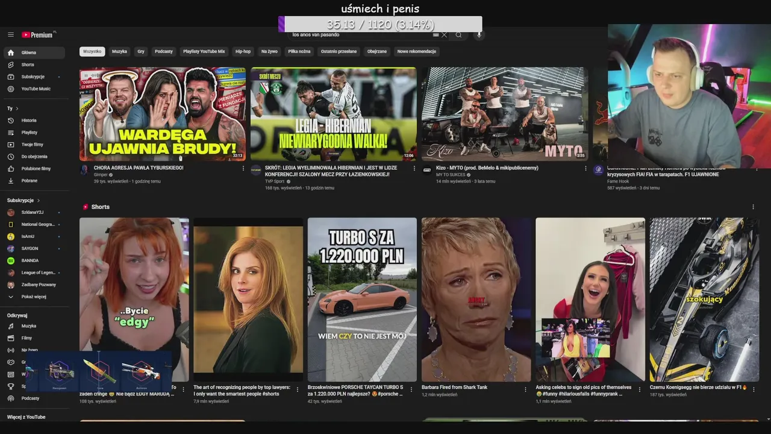Open the League of Legends channel subscription

tap(35, 272)
